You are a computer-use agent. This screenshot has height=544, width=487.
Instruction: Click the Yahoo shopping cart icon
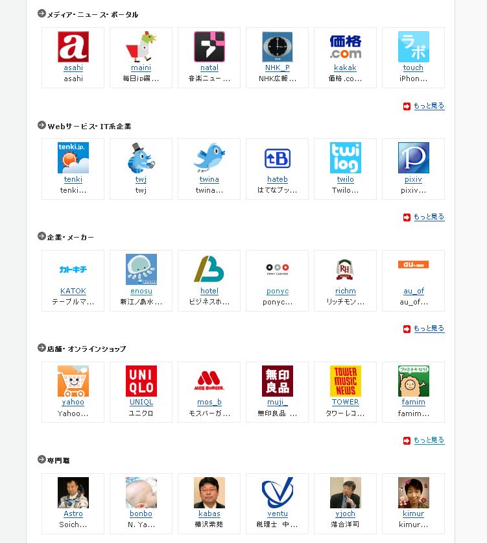[73, 381]
